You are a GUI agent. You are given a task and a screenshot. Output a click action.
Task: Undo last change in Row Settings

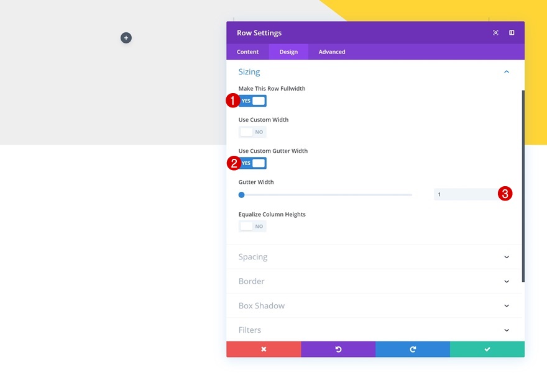tap(338, 349)
